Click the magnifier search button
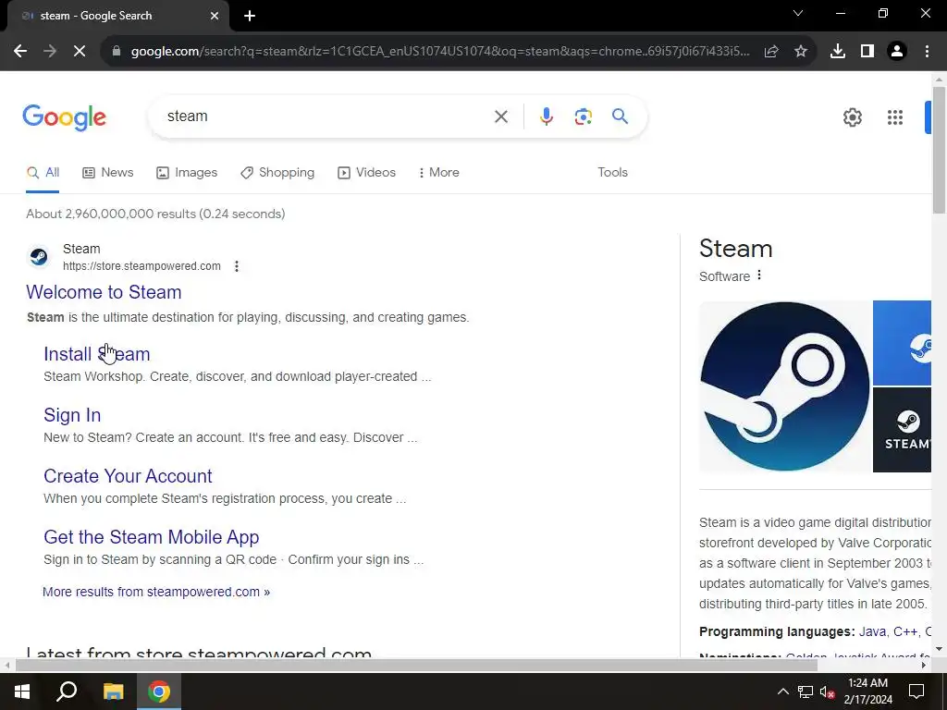 coord(621,116)
